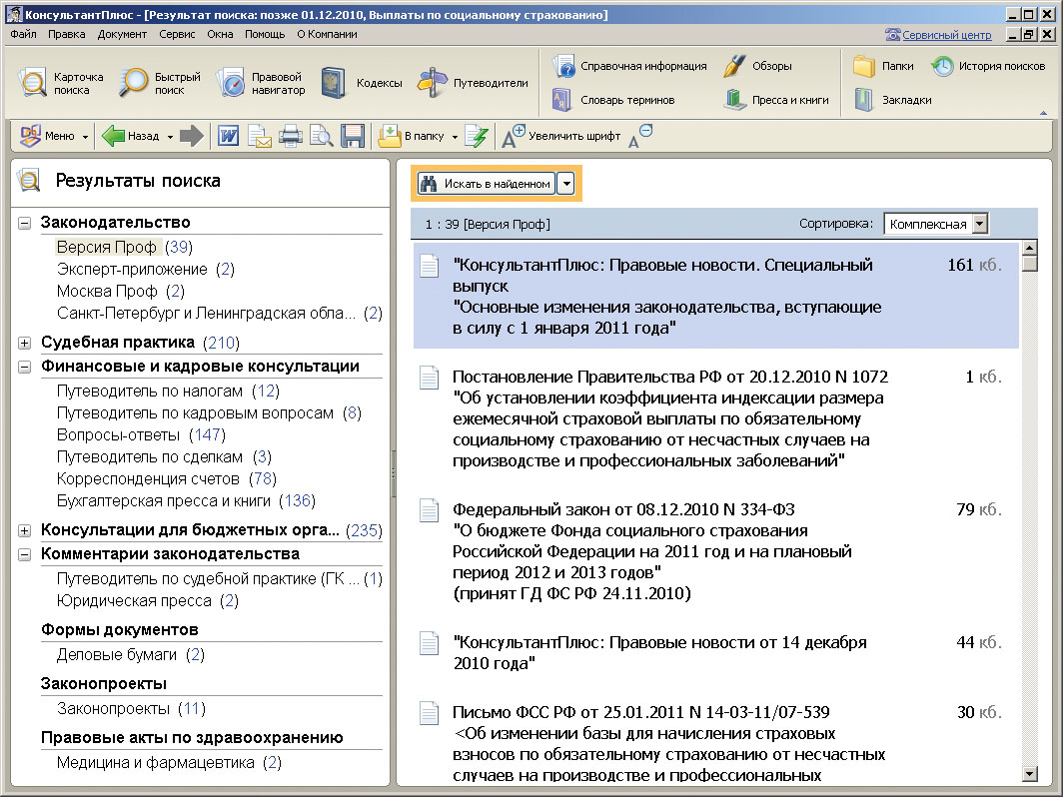Collapse Законодательство tree section
The height and width of the screenshot is (797, 1063).
coord(24,223)
